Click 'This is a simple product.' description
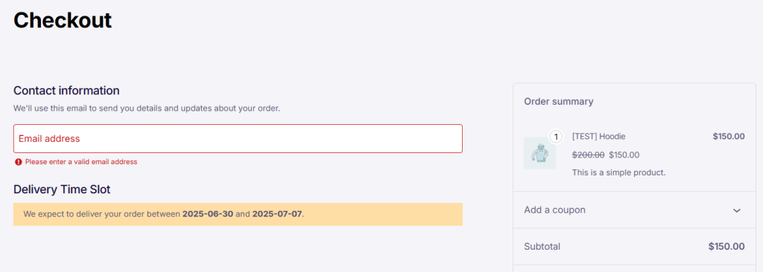Viewport: 763px width, 272px height. [619, 172]
